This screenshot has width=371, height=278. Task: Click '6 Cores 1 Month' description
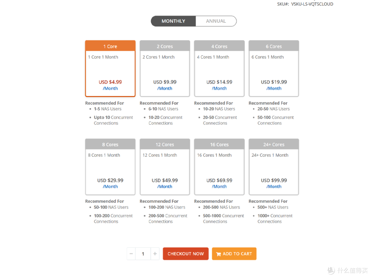(268, 57)
